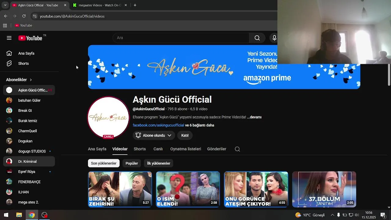391x220 pixels.
Task: Select the İlk yüklenenler filter chip
Action: pos(159,163)
